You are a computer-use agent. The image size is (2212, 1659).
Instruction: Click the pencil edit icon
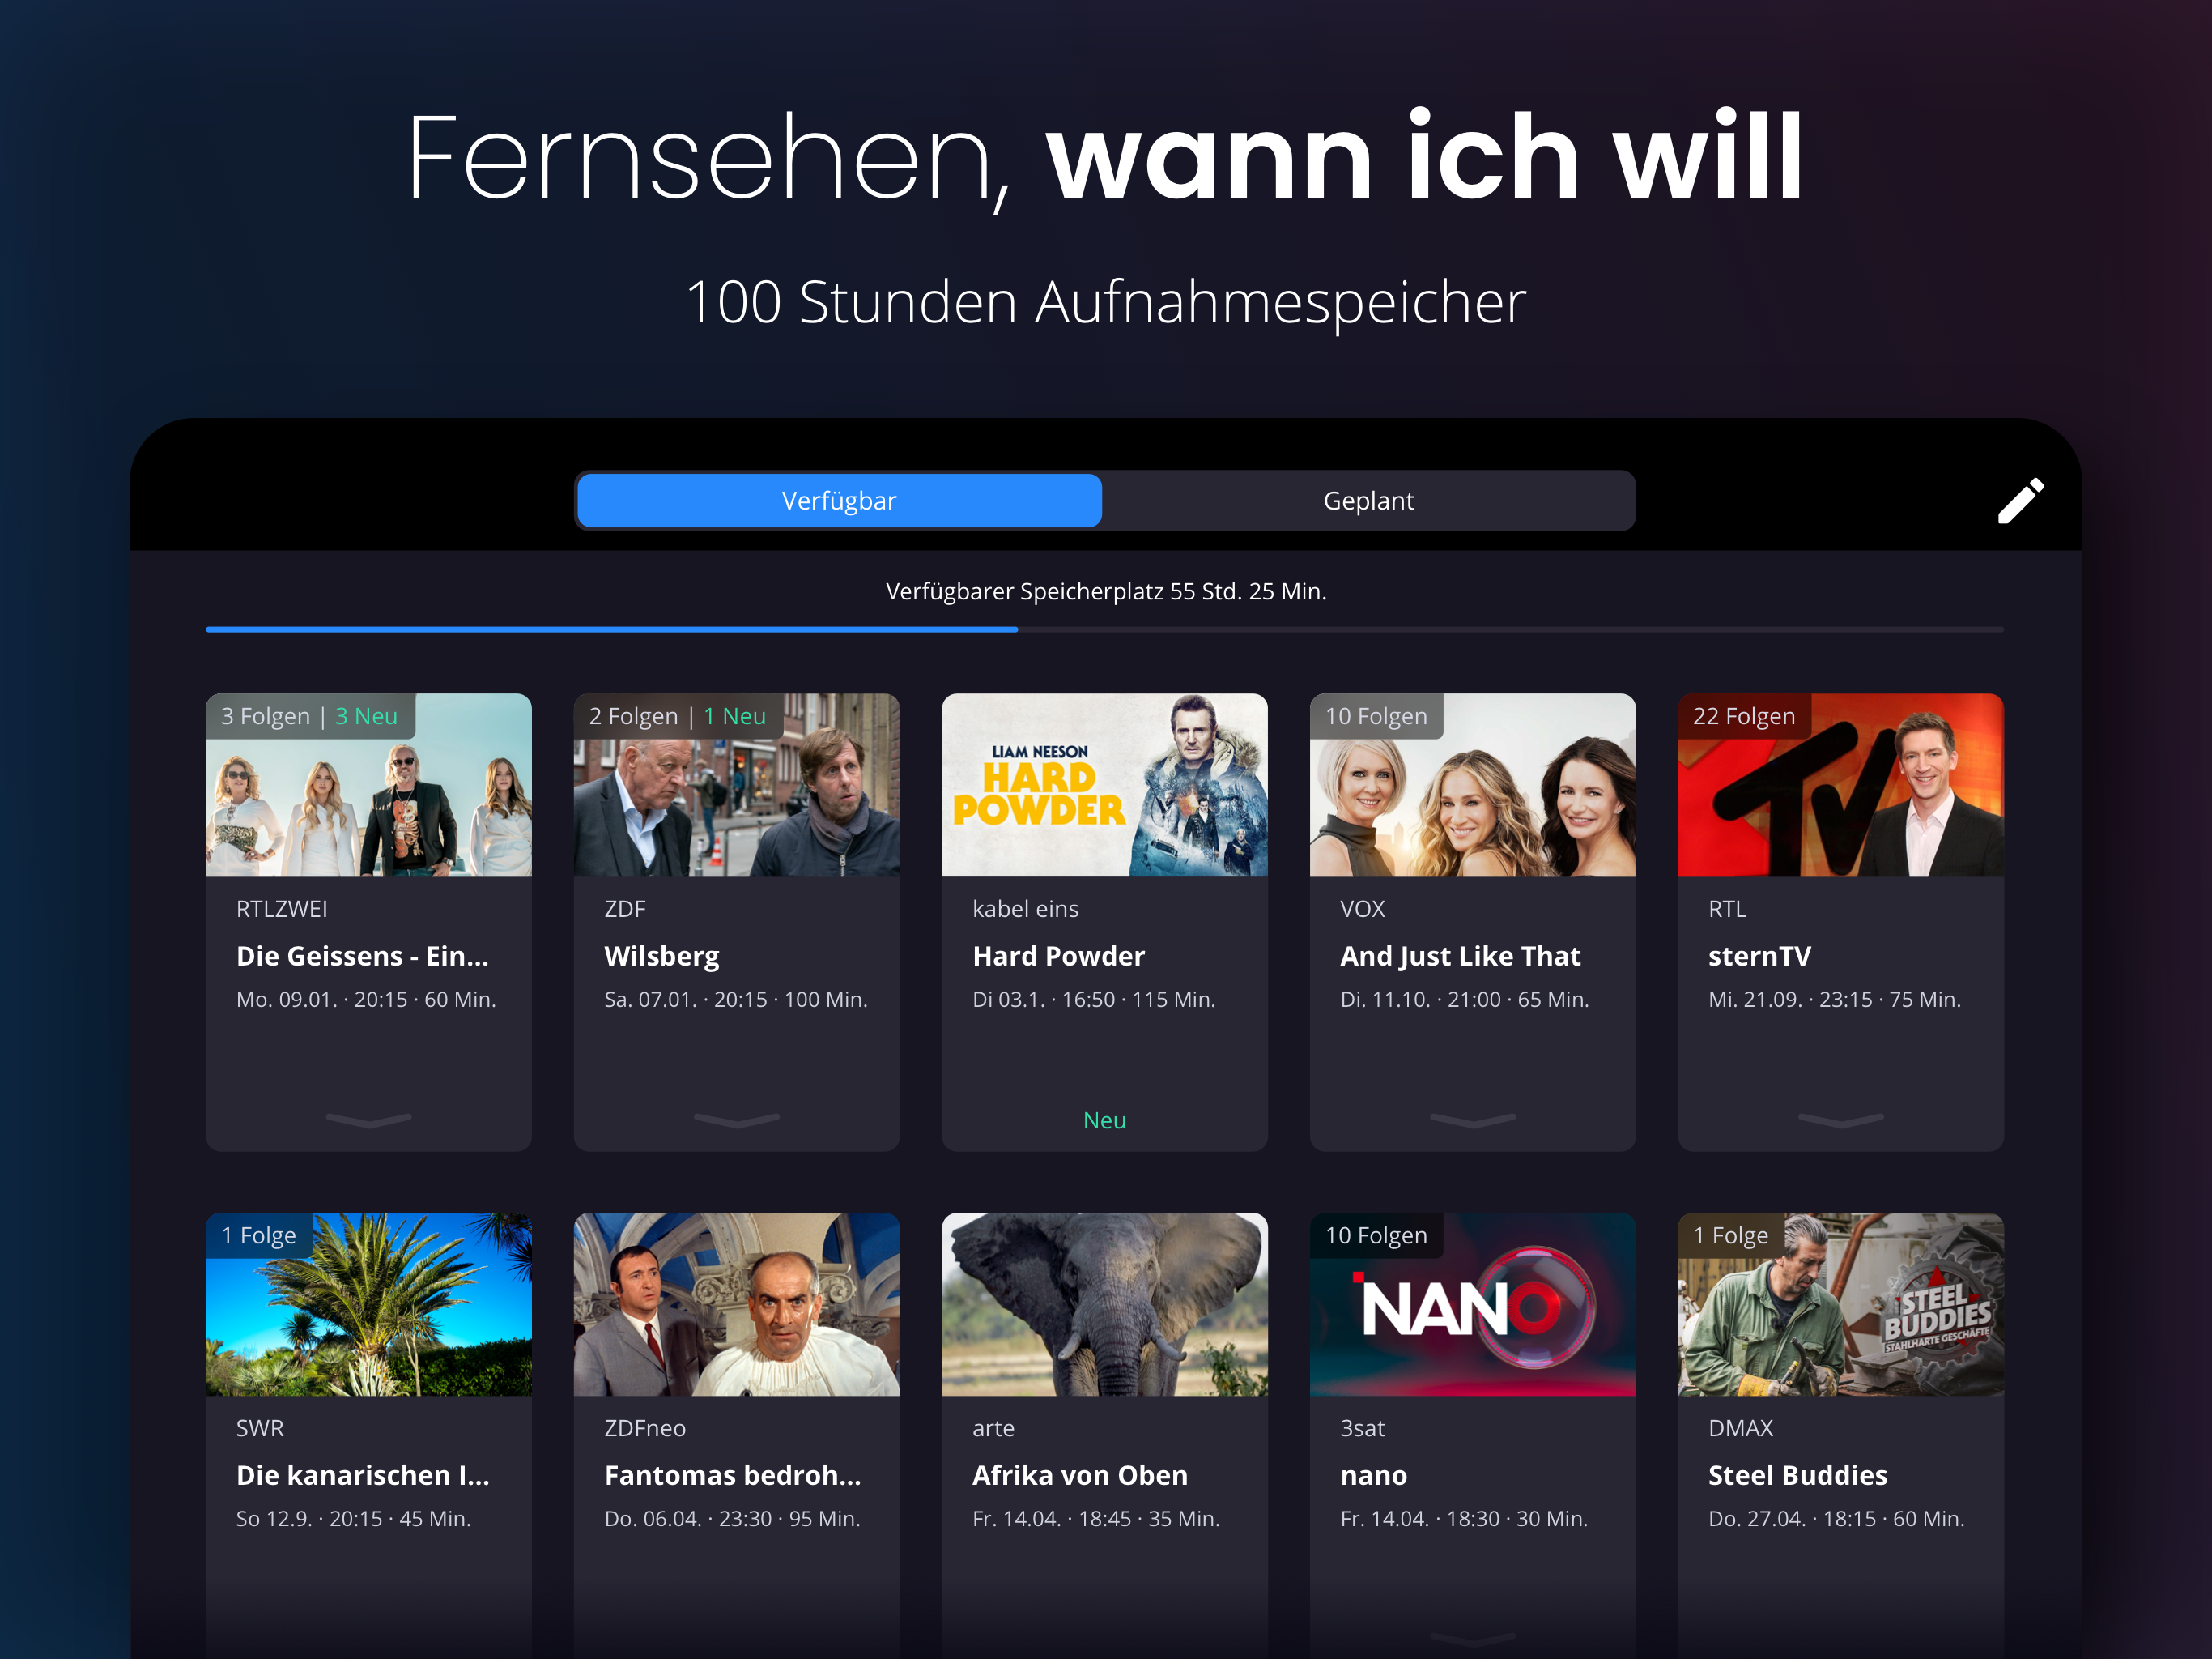tap(2020, 501)
